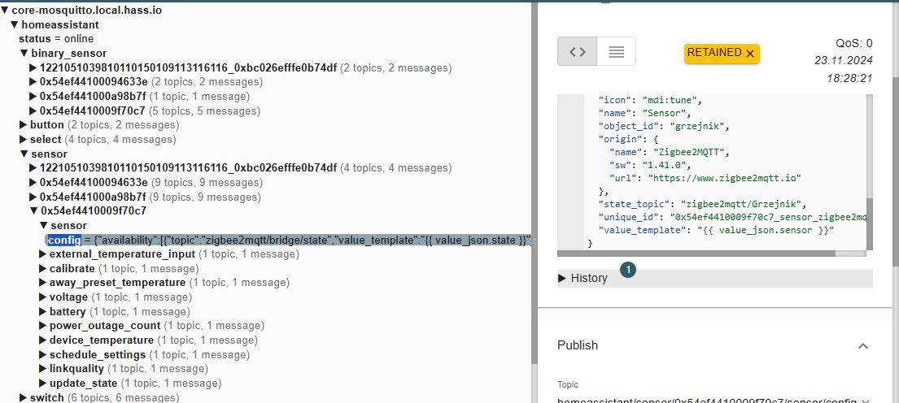
Task: Collapse the top-level sensor topic node
Action: (x=24, y=154)
